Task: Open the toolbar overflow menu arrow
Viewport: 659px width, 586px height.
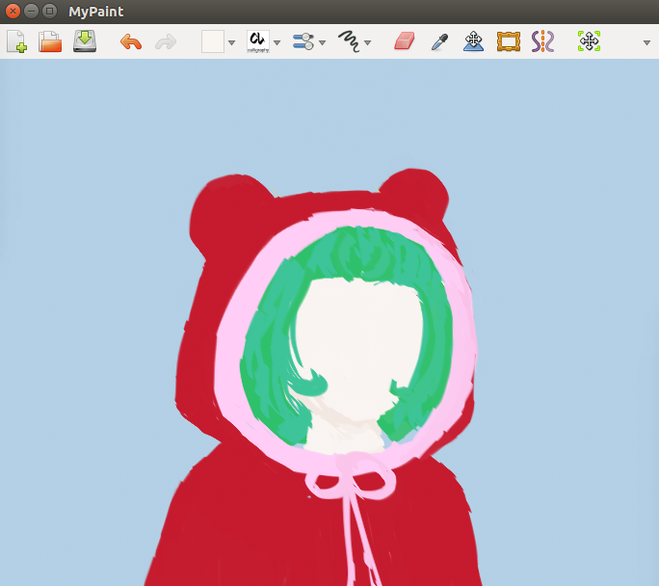Action: 646,42
